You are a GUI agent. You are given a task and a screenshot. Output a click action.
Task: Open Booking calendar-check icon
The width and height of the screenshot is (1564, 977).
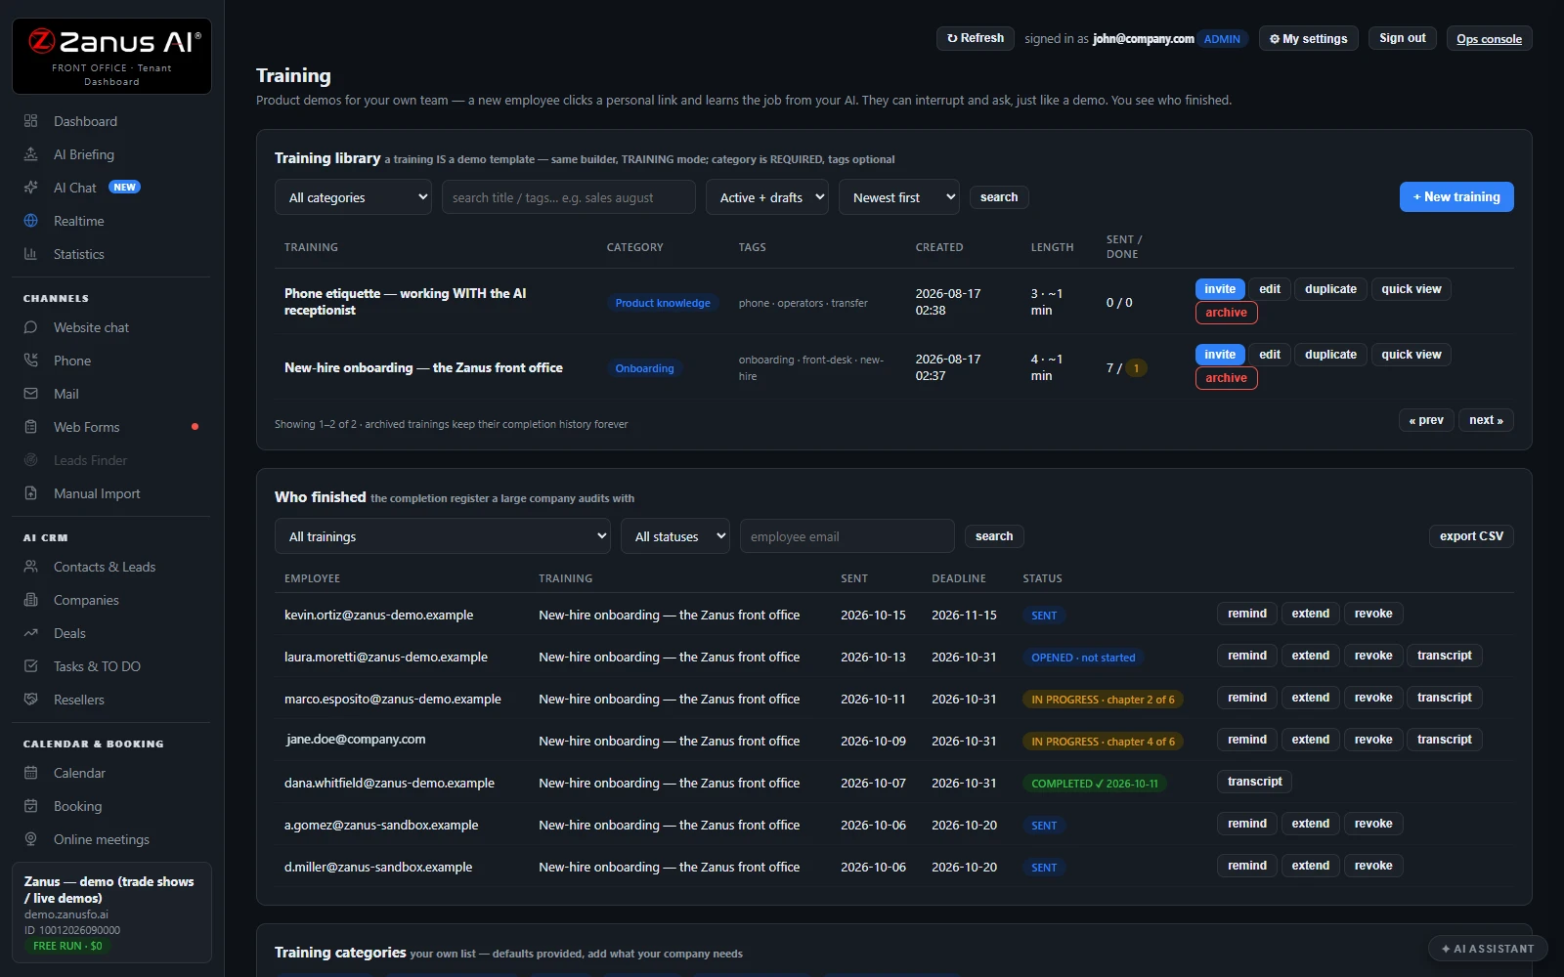coord(30,806)
